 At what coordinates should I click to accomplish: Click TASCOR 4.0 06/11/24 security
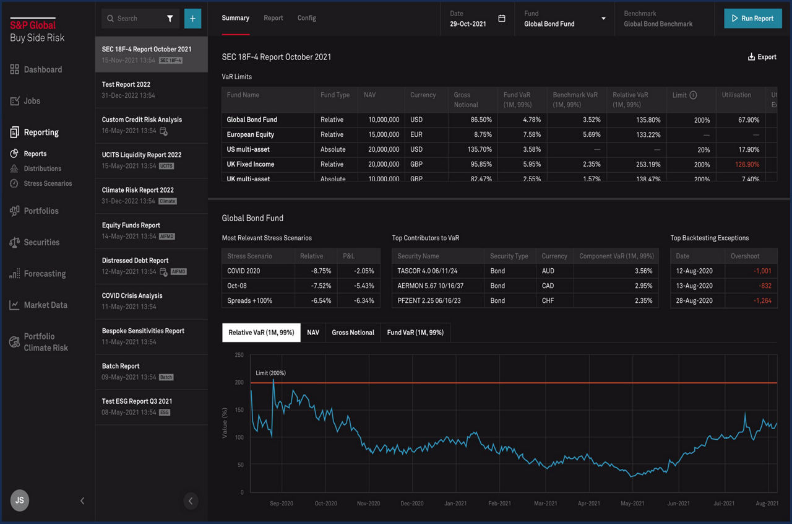[427, 271]
